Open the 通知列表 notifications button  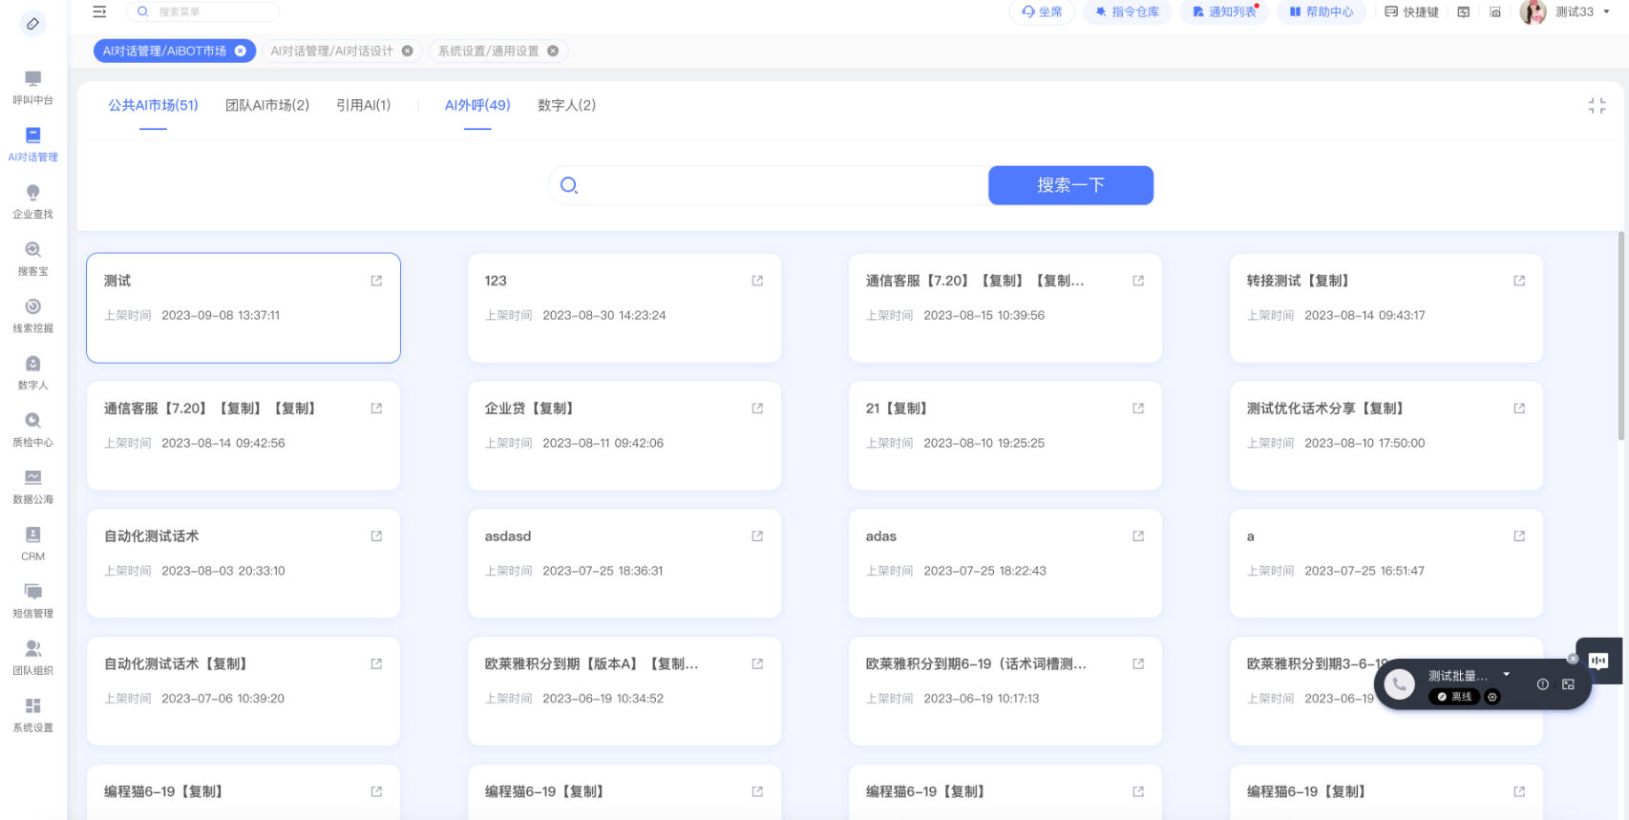pyautogui.click(x=1224, y=12)
